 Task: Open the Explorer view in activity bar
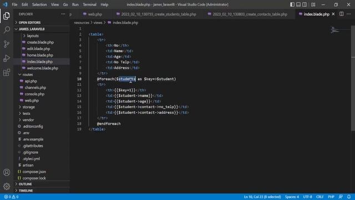coord(7,16)
